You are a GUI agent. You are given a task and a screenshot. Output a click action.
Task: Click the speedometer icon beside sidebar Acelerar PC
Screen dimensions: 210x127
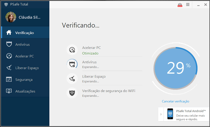(x=9, y=56)
